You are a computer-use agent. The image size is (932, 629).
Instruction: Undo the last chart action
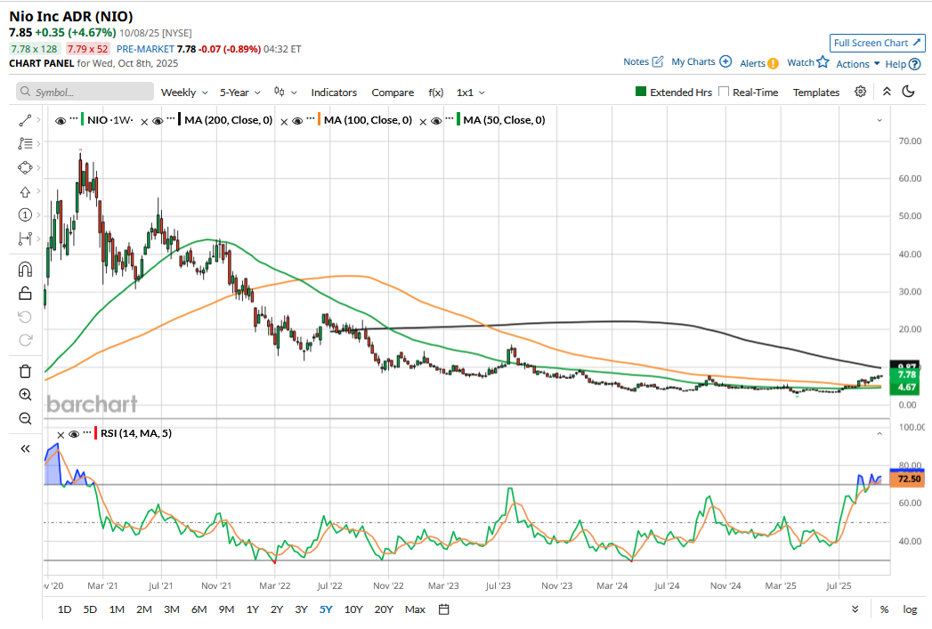point(25,318)
